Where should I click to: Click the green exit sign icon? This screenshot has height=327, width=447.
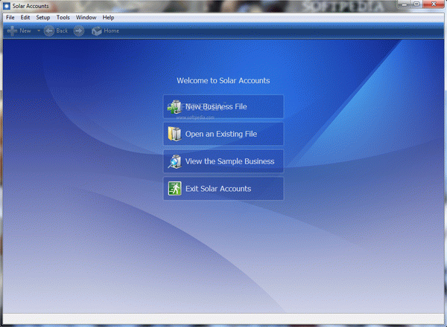click(x=174, y=189)
